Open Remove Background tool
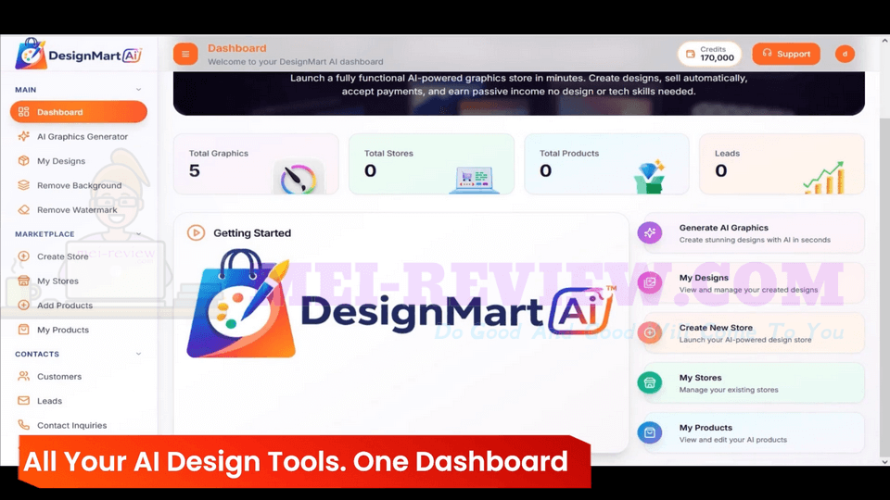890x500 pixels. (78, 185)
